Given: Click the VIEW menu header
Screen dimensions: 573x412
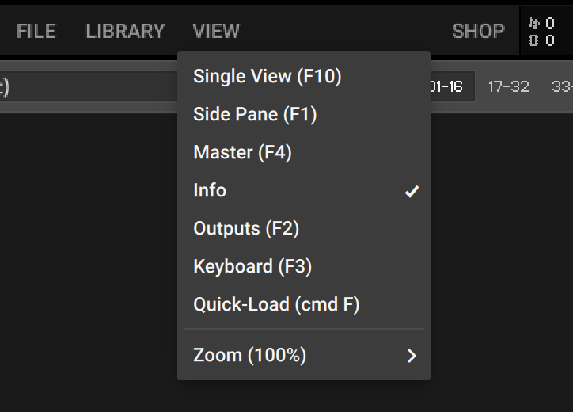Looking at the screenshot, I should coord(216,32).
